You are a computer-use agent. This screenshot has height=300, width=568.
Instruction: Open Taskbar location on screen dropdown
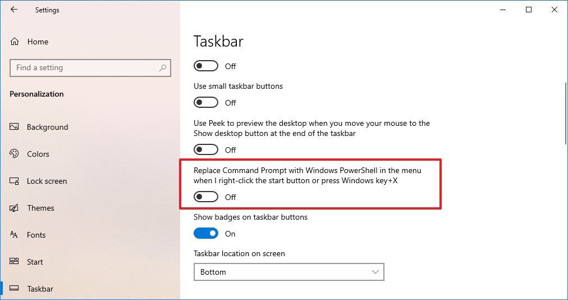tap(288, 272)
